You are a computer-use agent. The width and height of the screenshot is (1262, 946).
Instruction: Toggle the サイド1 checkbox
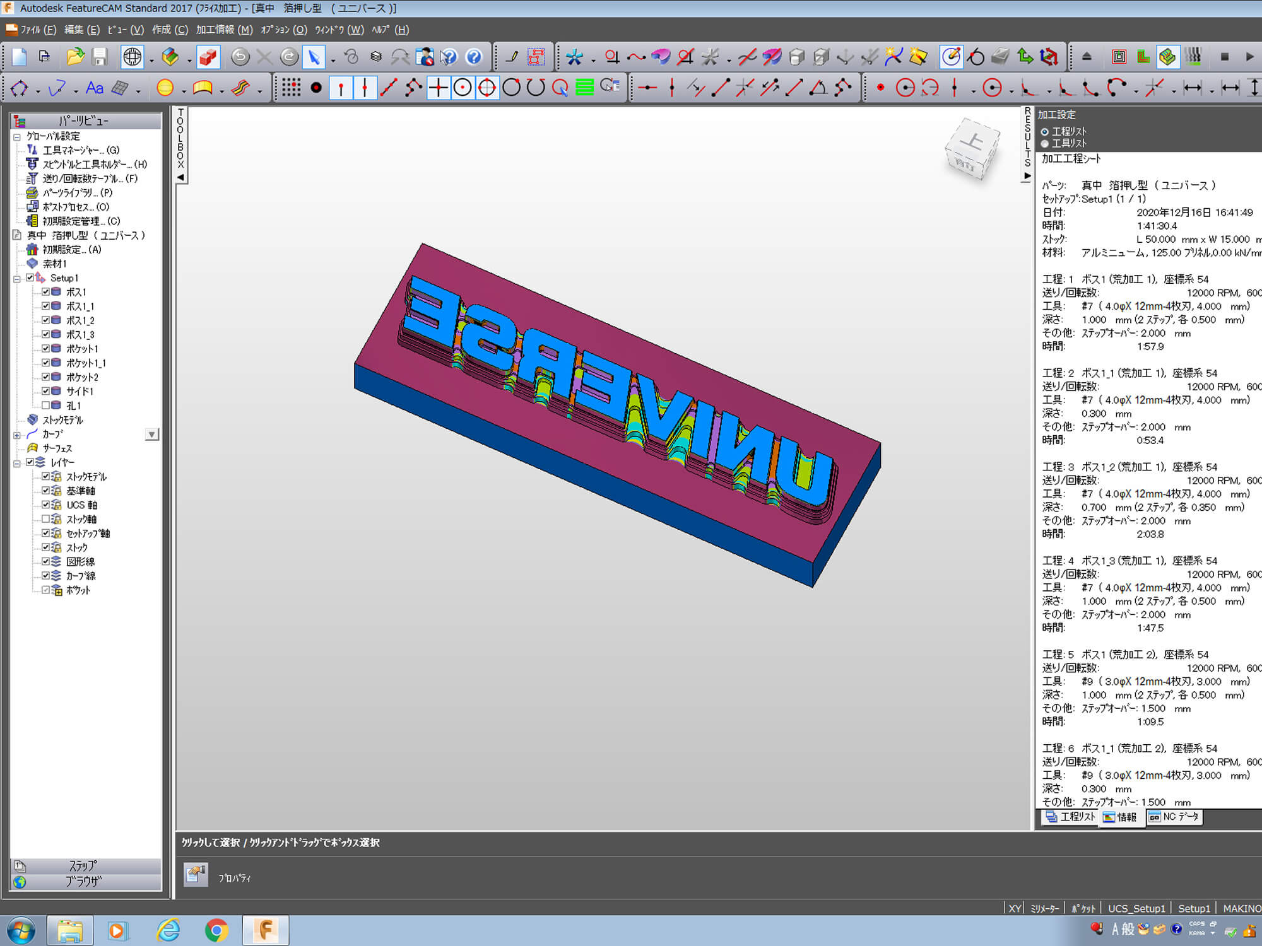46,391
